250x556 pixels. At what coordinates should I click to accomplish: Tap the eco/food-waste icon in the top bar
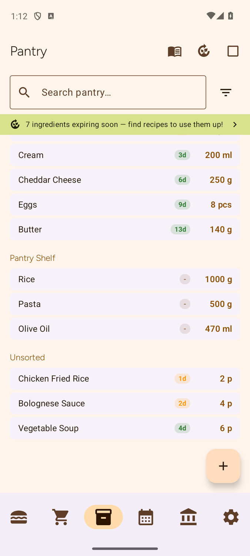coord(204,51)
